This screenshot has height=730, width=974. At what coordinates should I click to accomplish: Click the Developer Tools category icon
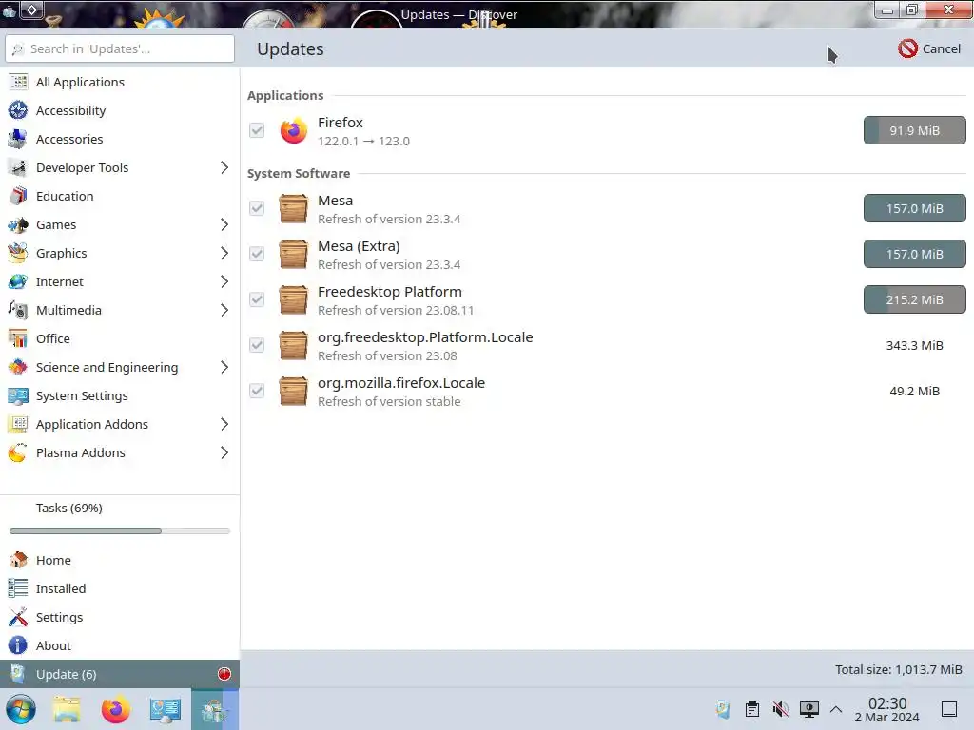click(18, 167)
